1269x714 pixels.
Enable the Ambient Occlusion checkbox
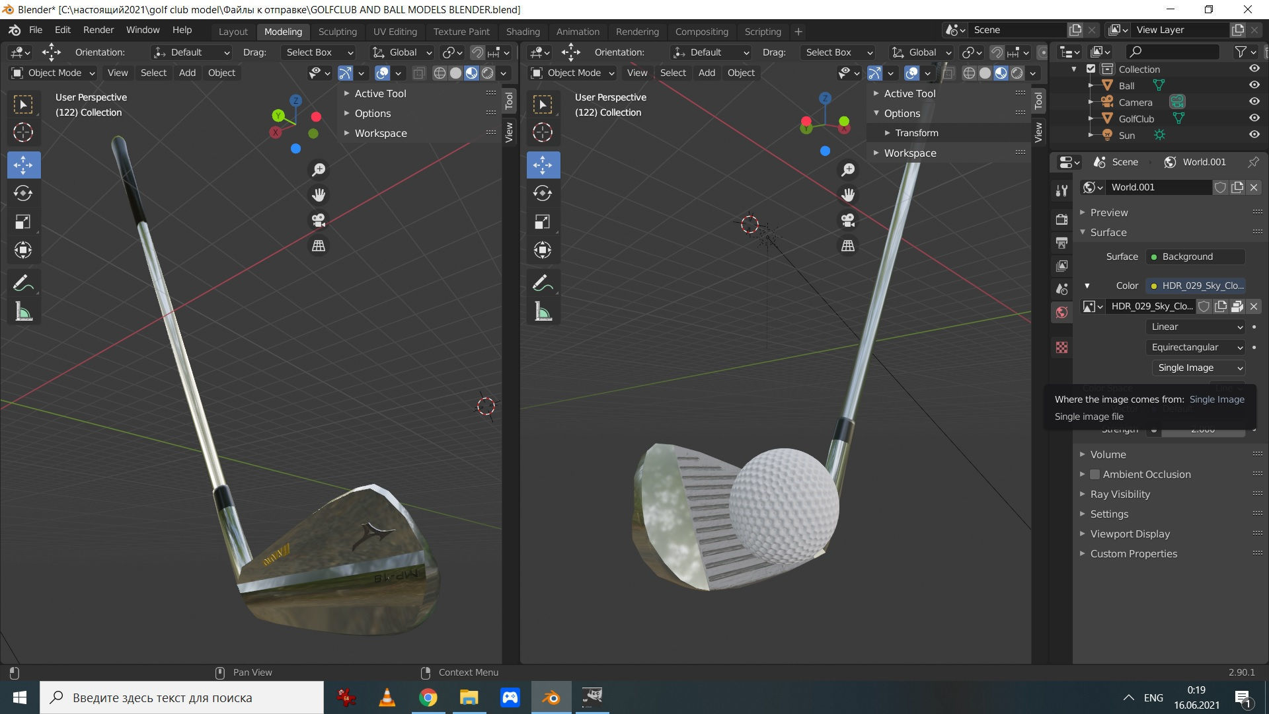click(x=1095, y=474)
